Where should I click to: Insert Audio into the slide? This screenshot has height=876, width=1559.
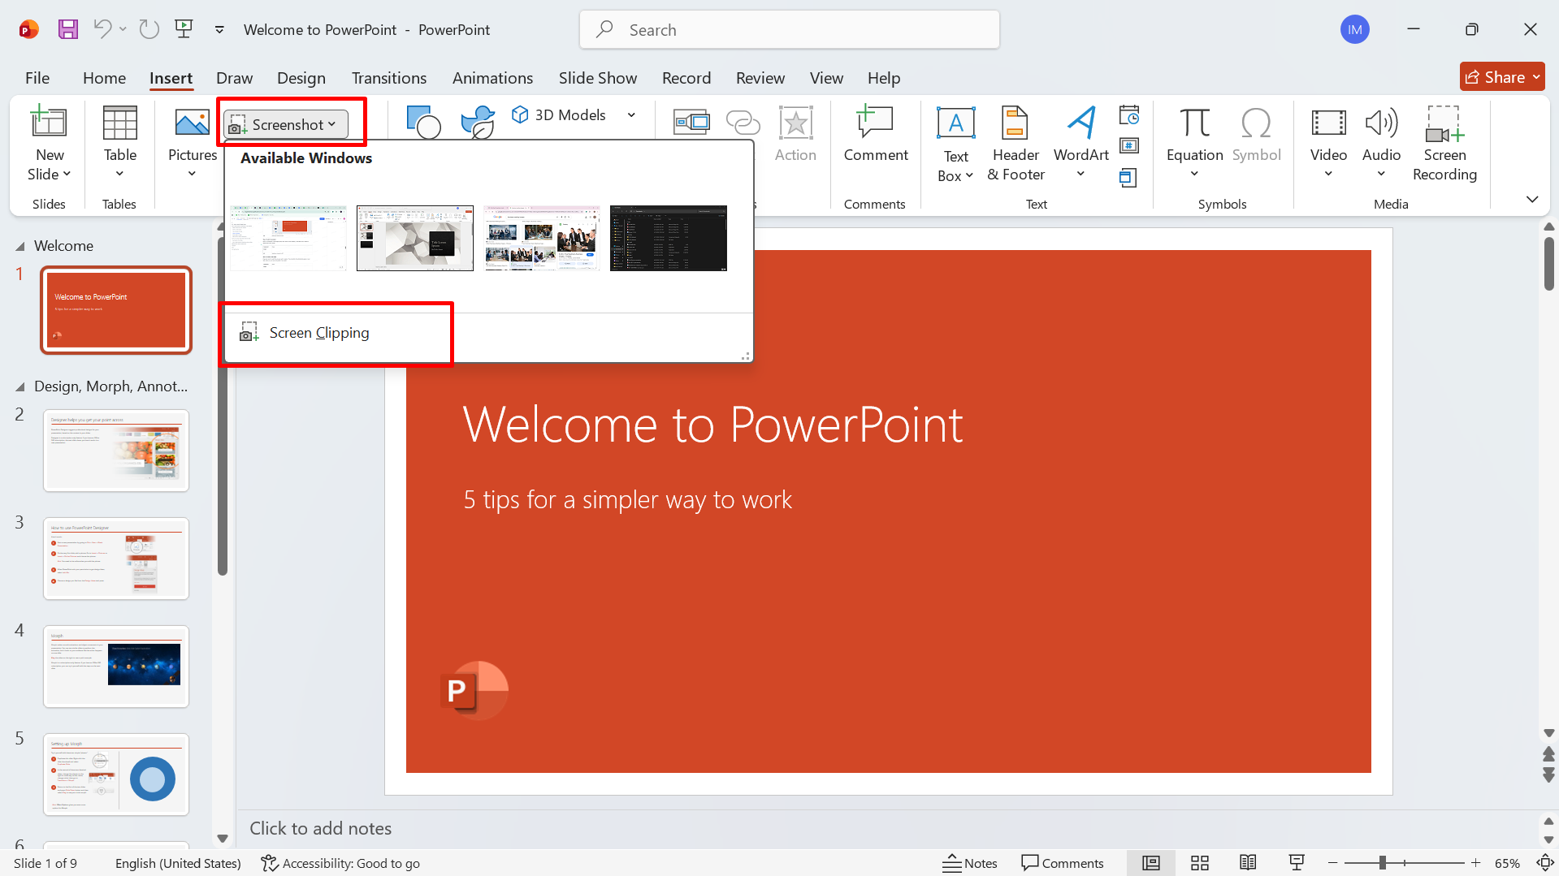[1381, 145]
